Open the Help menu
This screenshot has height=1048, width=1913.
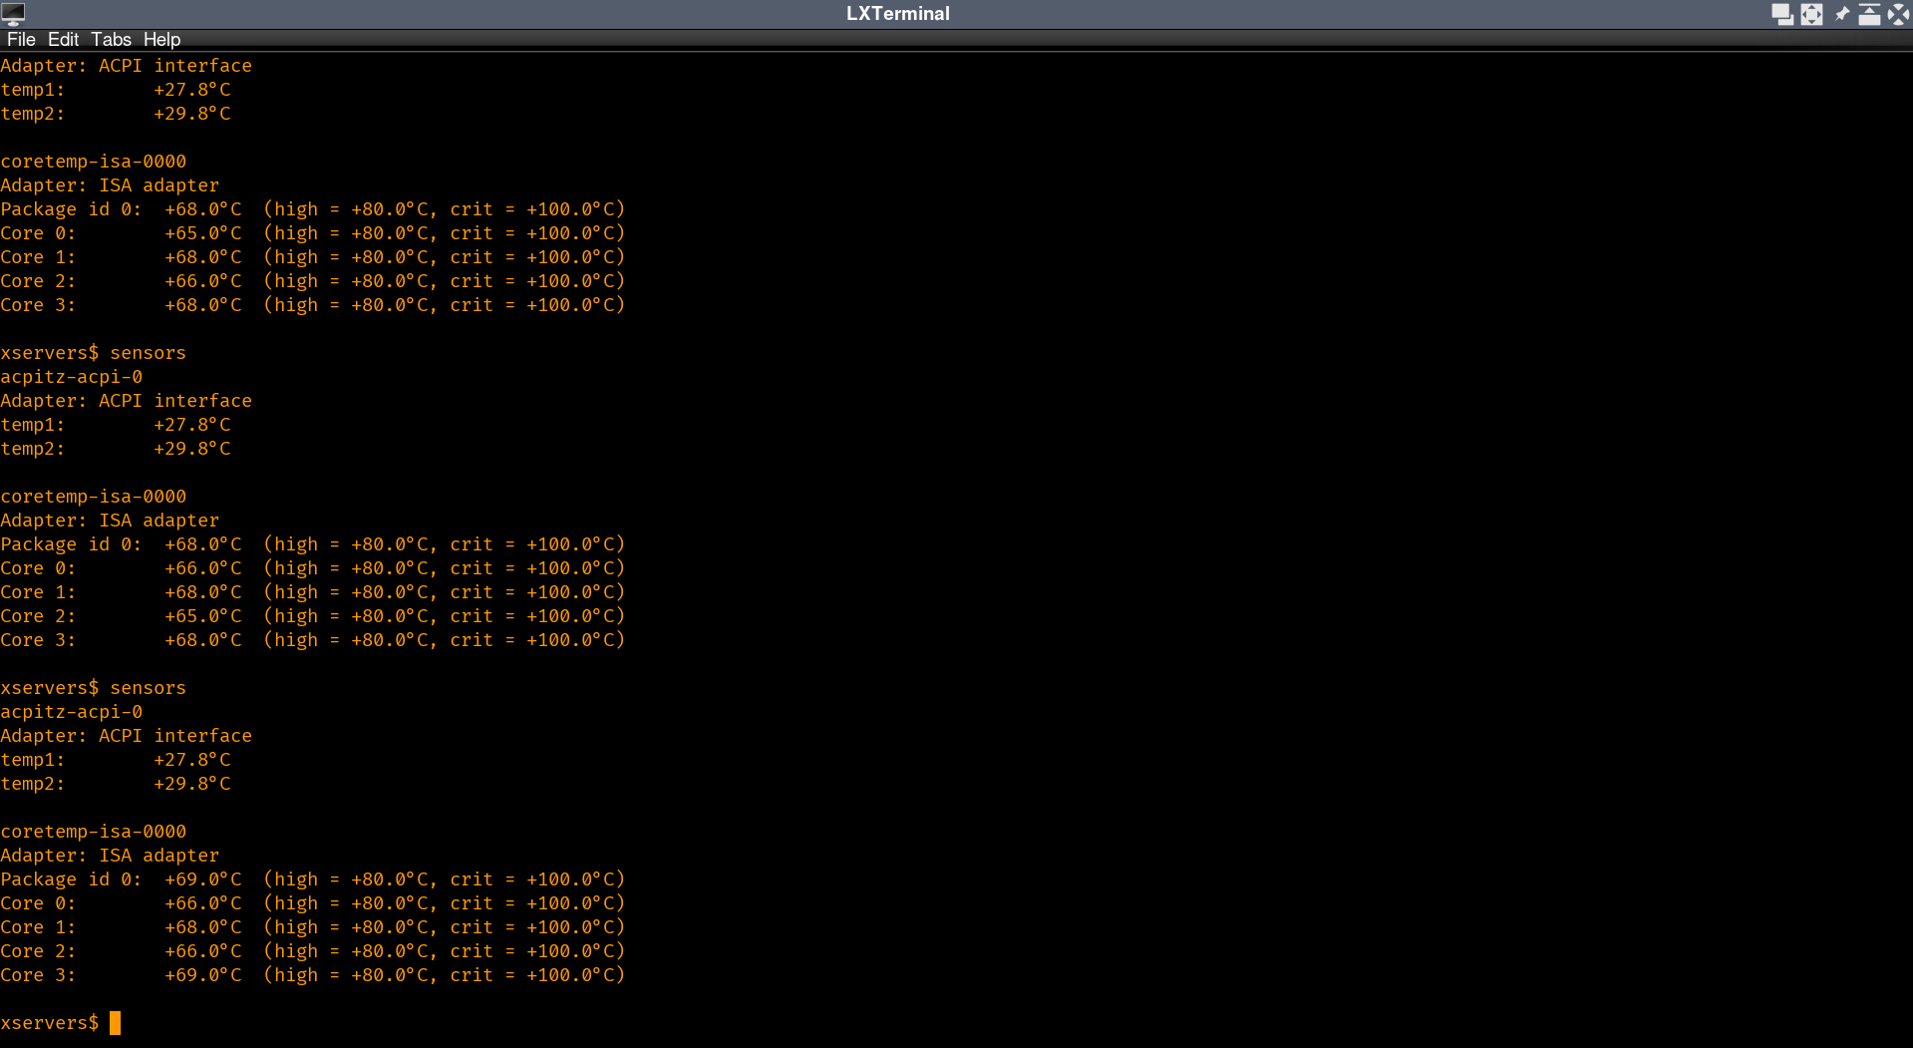click(161, 40)
